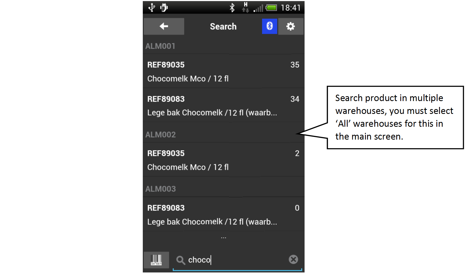Select REF89035 under ALM001 warehouse
Image resolution: width=465 pixels, height=277 pixels.
(224, 71)
